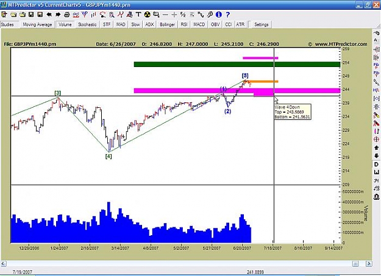
Task: Click the dark green target zone bar
Action: coord(237,65)
